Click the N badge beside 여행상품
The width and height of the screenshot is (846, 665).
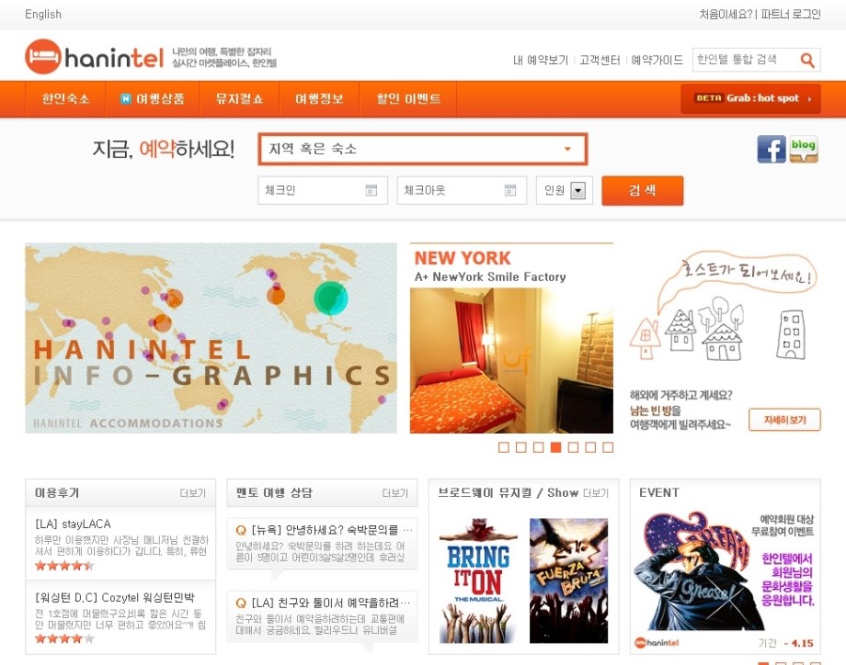pos(126,99)
